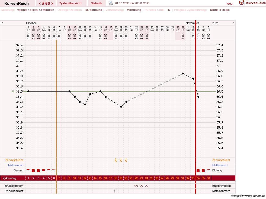Click cycle day 7 in the Zyklustag row
Screen dimensions: 266x199
[x=59, y=178]
